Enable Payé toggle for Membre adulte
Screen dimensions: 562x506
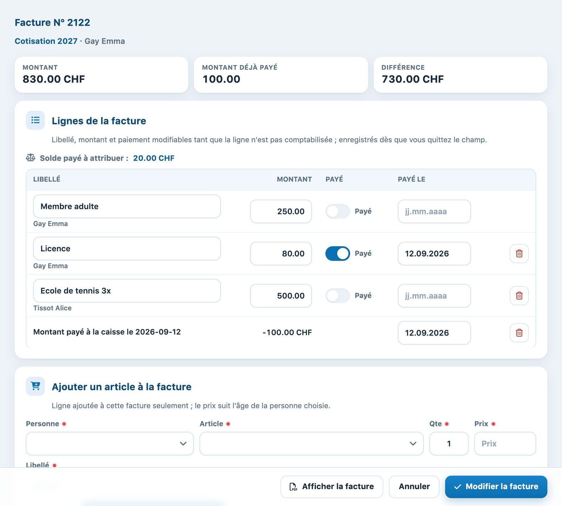338,211
